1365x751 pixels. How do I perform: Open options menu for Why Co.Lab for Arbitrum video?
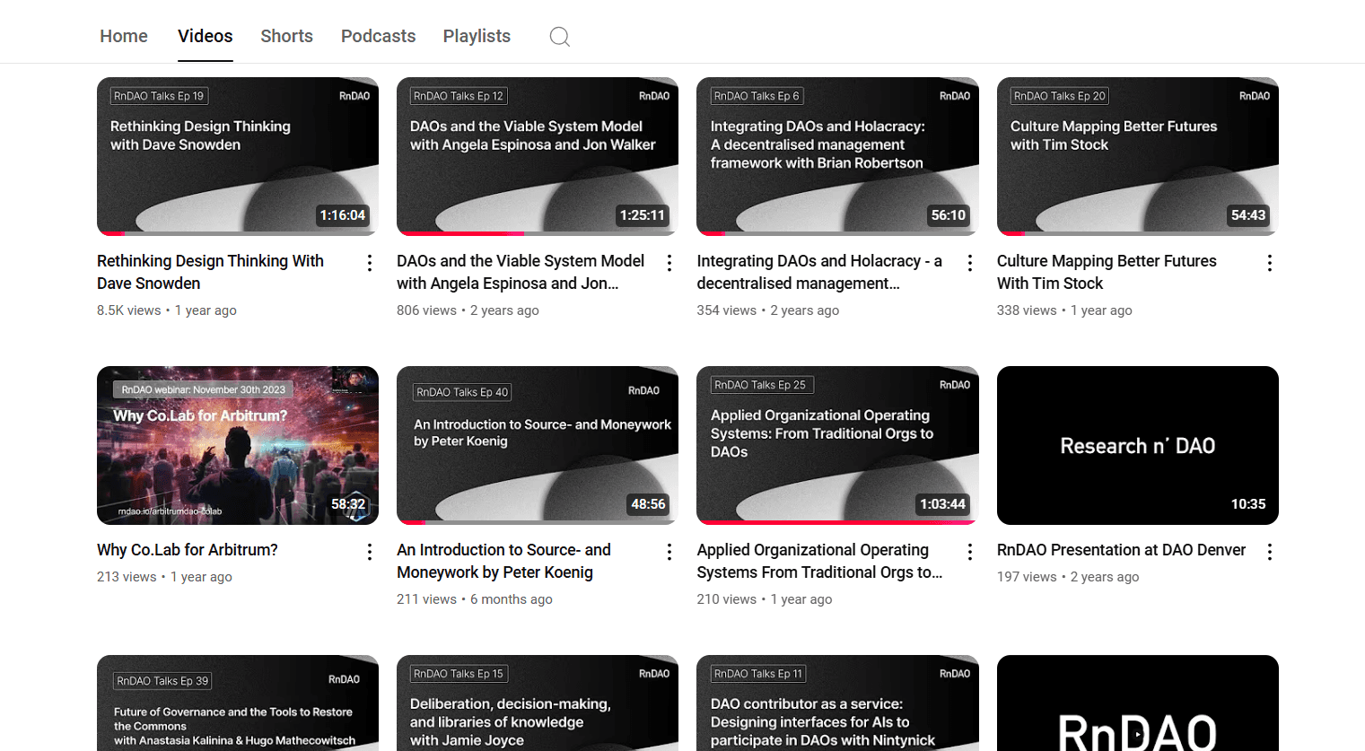[369, 552]
